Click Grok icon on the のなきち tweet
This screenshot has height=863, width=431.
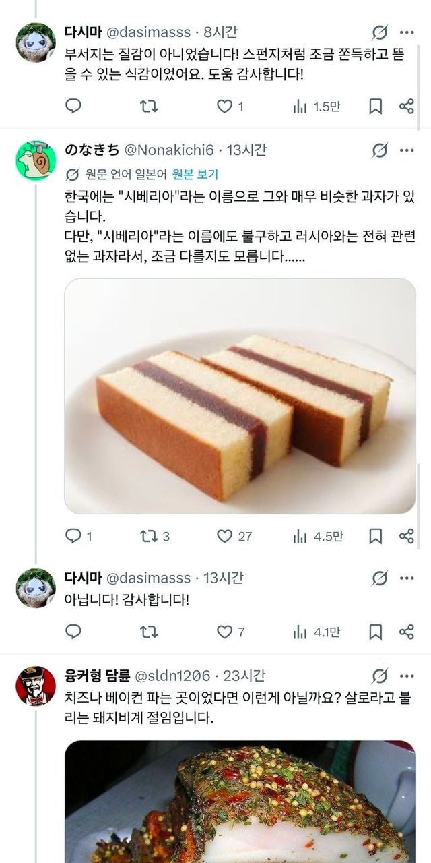click(x=380, y=150)
